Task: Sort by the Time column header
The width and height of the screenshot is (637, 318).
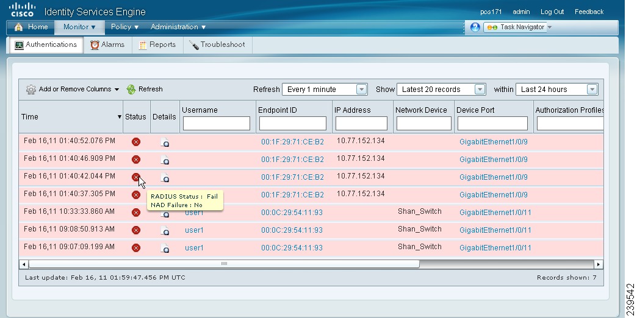Action: pos(71,117)
